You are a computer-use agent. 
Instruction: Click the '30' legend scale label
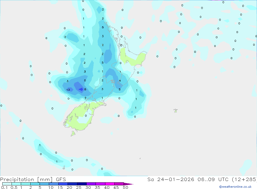[88, 187]
